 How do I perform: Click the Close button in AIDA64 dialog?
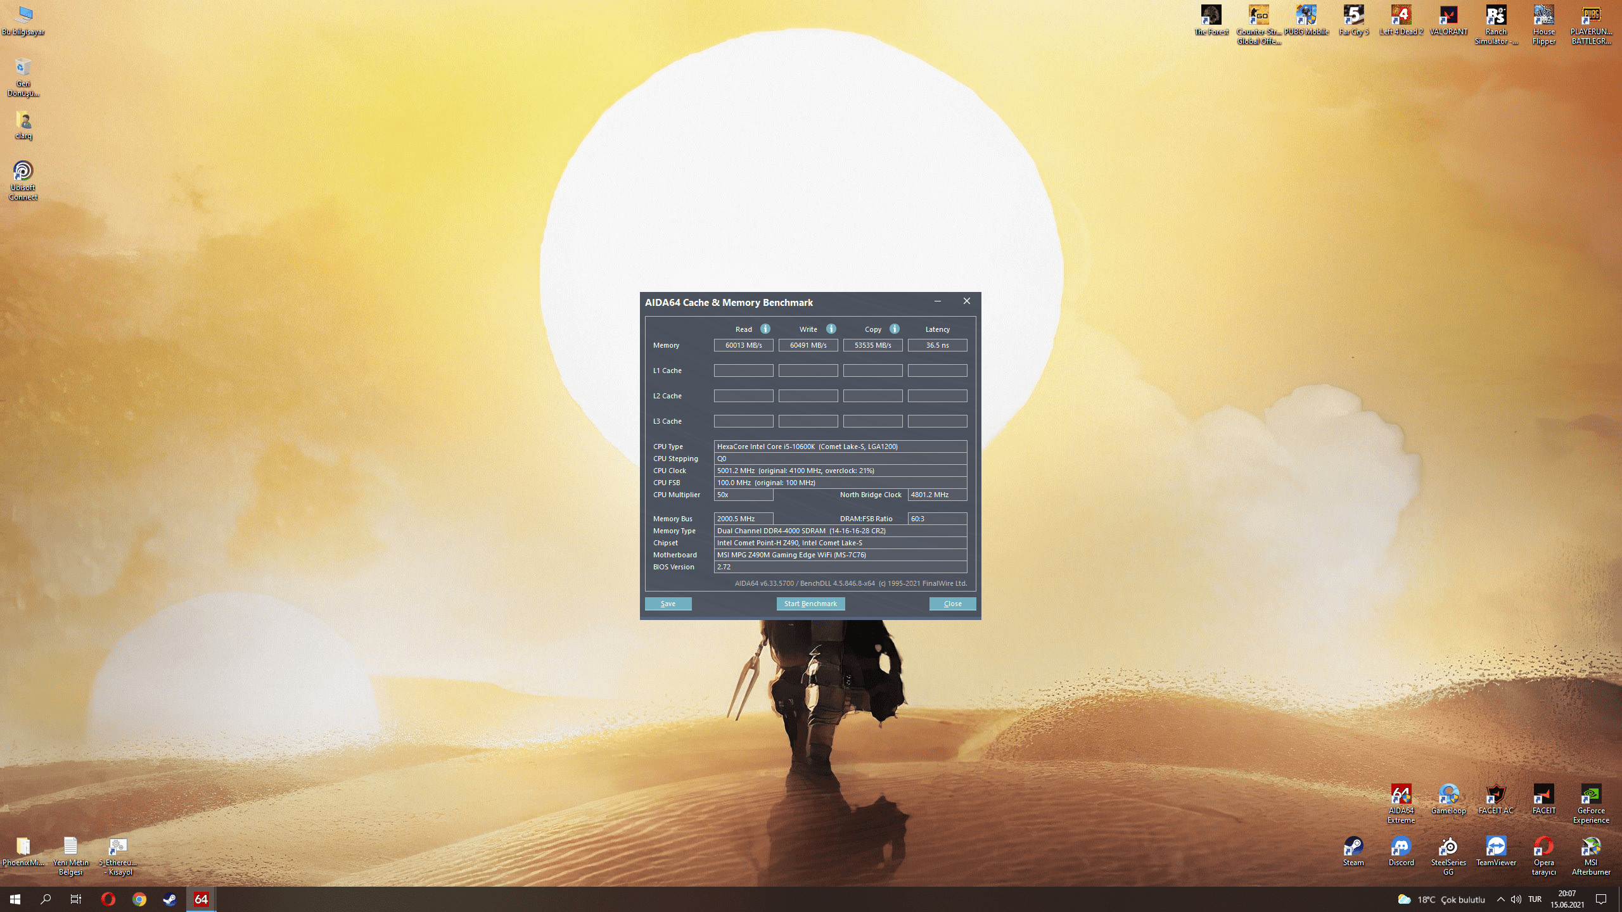point(952,604)
